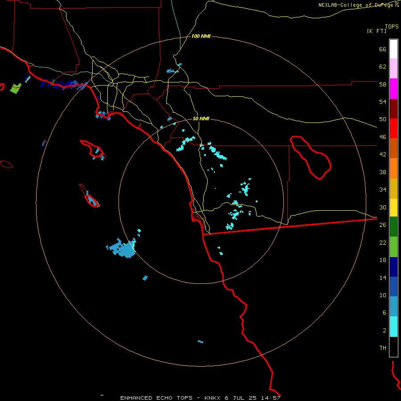Image resolution: width=401 pixels, height=401 pixels.
Task: Click the large blue offshore echo blob
Action: (123, 249)
